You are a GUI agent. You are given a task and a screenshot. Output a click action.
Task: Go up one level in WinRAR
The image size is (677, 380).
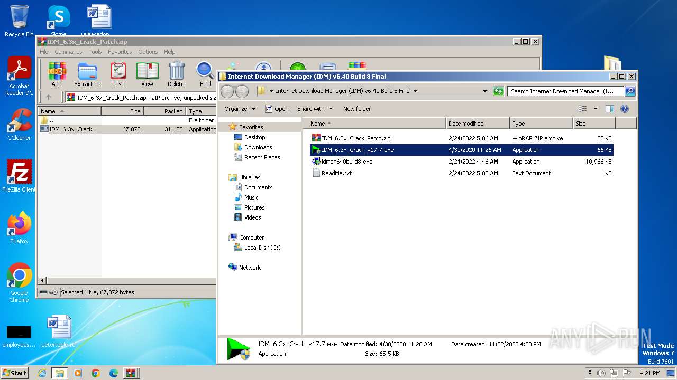(x=49, y=97)
